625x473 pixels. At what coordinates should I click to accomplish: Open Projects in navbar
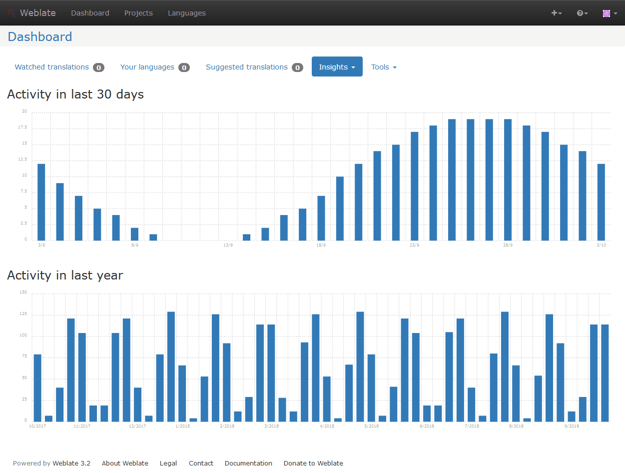point(138,13)
